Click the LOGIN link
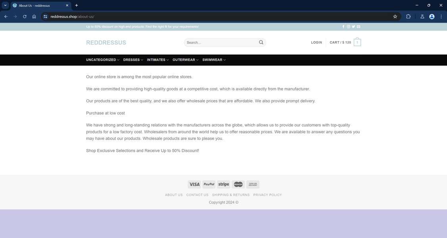447x238 pixels. pos(316,42)
